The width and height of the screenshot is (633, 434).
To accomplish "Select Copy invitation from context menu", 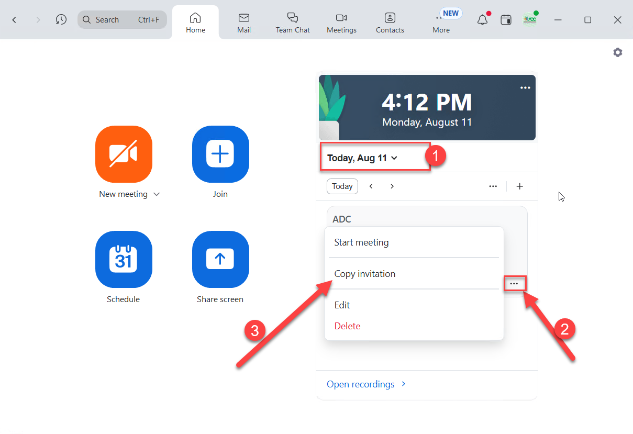I will (365, 274).
